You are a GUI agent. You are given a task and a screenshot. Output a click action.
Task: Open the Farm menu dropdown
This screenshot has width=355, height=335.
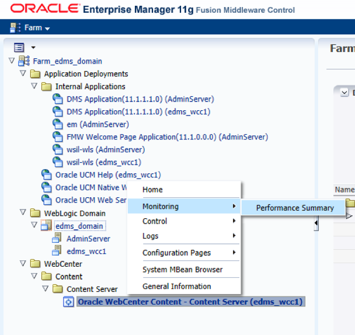tap(37, 28)
